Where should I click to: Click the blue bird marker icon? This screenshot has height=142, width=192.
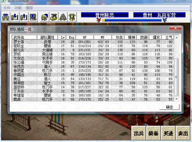[x=165, y=20]
